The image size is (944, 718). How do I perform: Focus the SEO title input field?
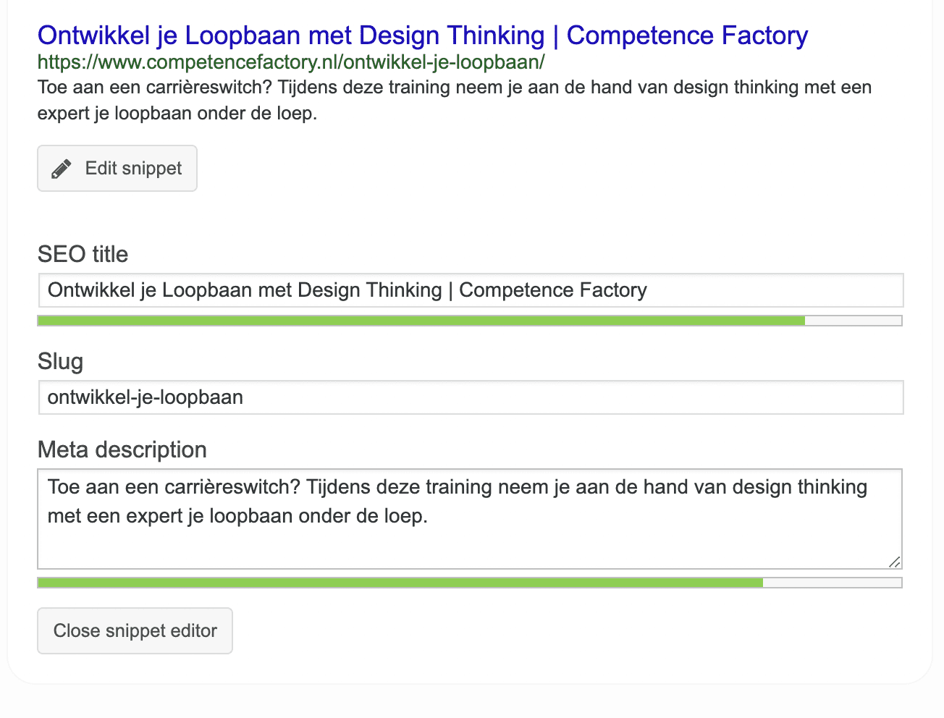(471, 290)
